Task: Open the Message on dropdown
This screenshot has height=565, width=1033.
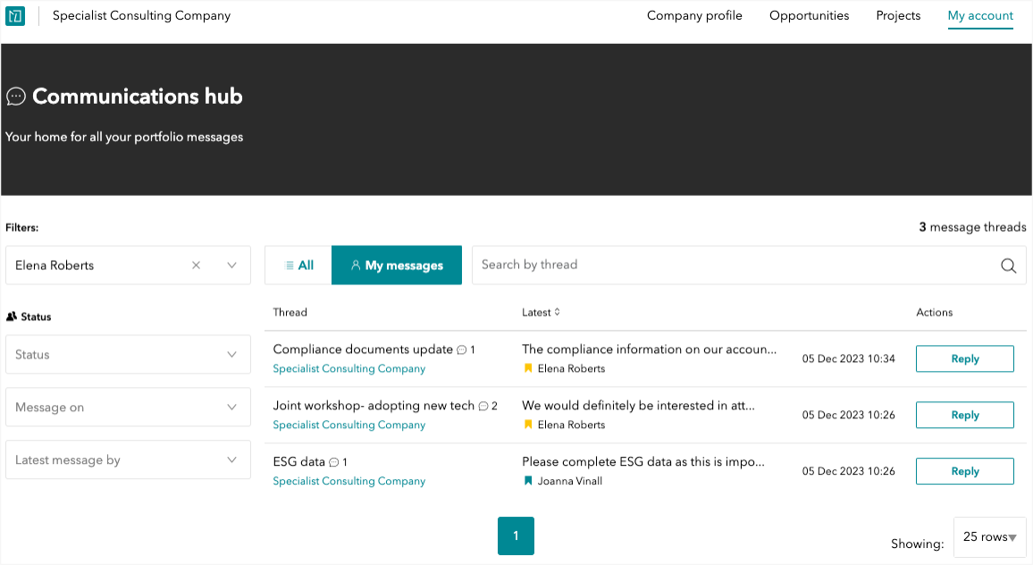Action: click(128, 408)
